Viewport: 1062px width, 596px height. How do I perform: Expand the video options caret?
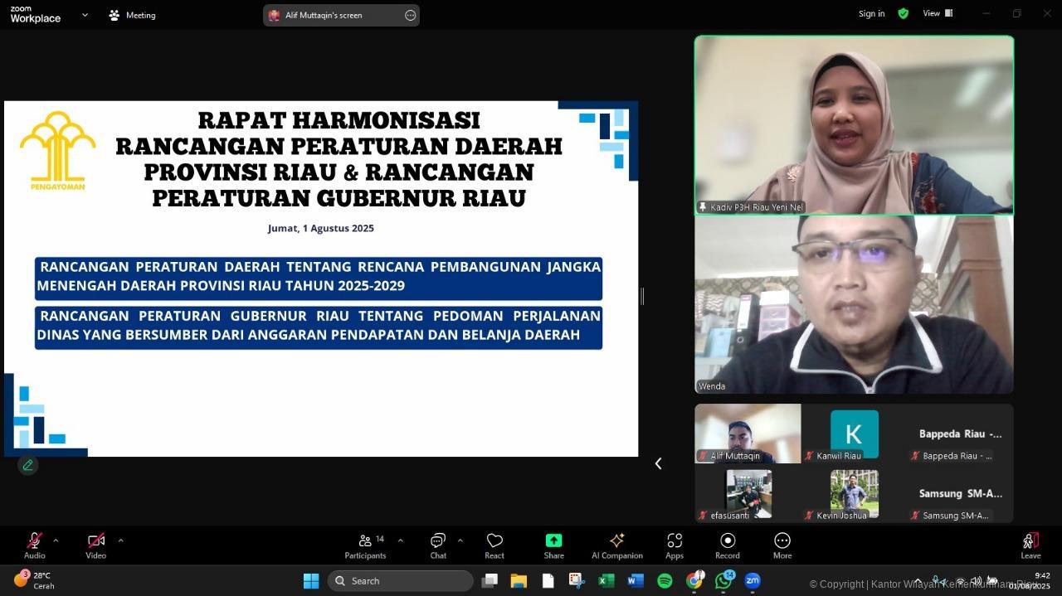coord(120,540)
